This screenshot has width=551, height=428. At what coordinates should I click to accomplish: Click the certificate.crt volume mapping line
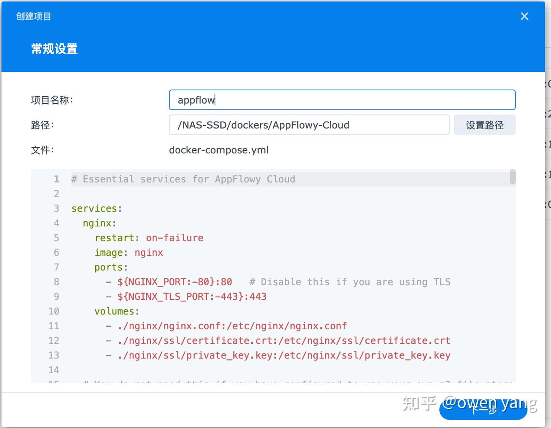tap(283, 340)
